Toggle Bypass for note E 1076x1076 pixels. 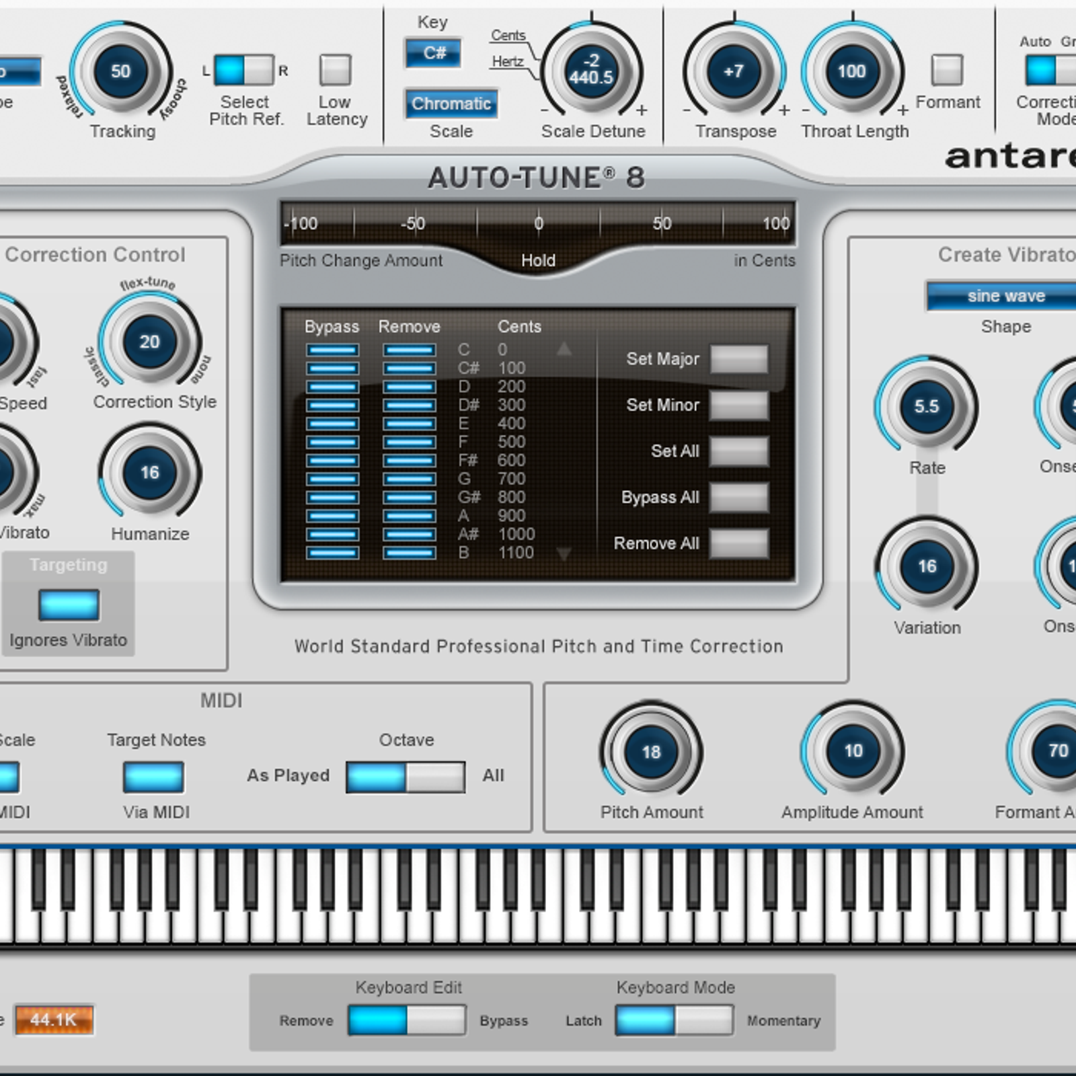[x=332, y=424]
